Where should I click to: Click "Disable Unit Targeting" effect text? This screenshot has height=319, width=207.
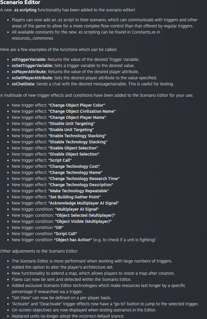[x=71, y=124]
